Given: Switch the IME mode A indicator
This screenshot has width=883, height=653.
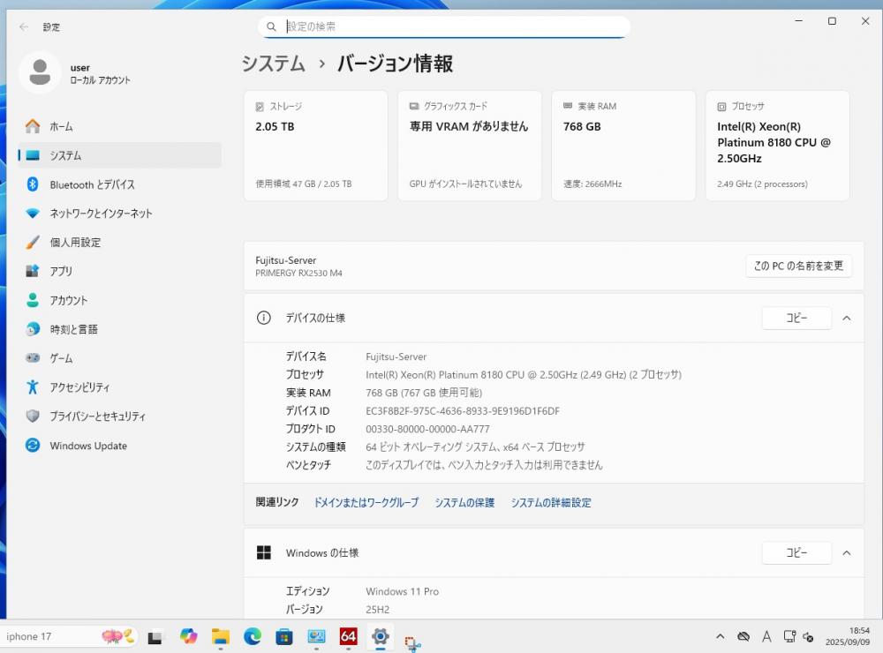Looking at the screenshot, I should [766, 637].
